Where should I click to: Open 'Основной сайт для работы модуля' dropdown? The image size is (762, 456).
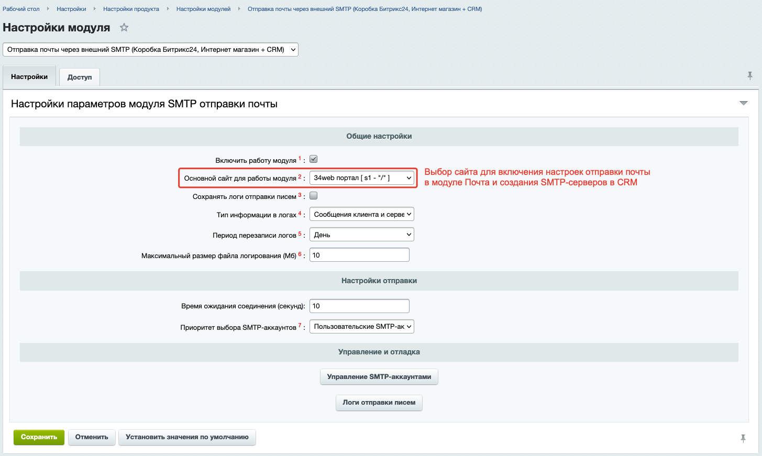362,178
